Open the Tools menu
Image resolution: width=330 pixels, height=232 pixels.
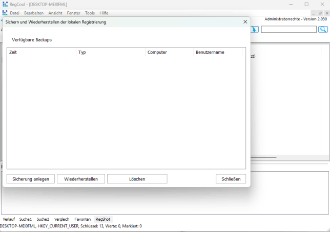point(90,13)
